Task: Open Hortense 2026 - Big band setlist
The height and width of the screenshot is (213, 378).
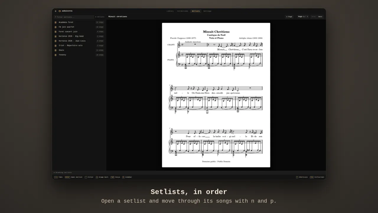Action: point(79,36)
